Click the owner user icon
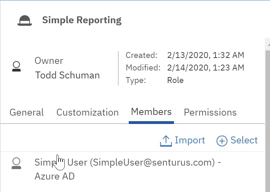 (x=16, y=66)
